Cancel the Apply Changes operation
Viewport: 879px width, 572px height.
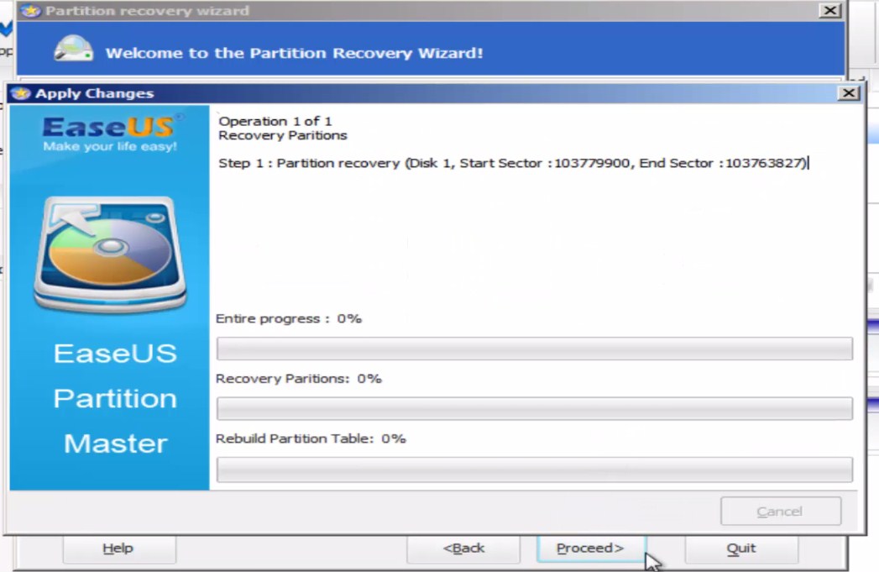[x=780, y=512]
